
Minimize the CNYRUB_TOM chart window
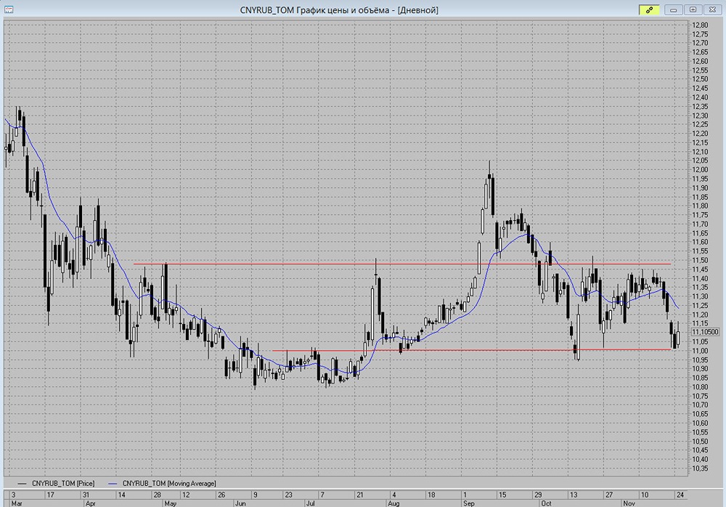click(675, 9)
